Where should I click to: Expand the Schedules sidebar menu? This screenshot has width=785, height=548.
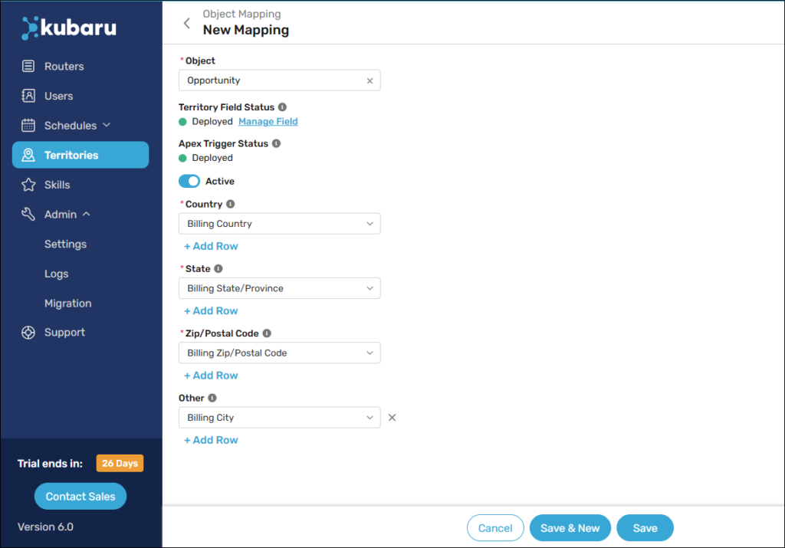pos(106,125)
